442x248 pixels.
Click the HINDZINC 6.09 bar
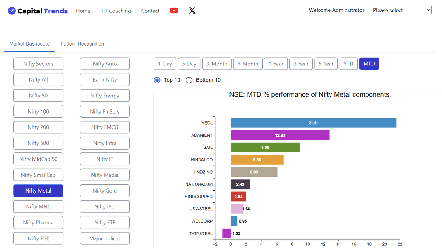(254, 172)
